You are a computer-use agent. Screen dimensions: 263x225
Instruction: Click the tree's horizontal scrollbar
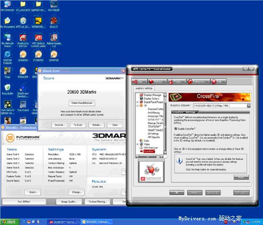(149, 157)
